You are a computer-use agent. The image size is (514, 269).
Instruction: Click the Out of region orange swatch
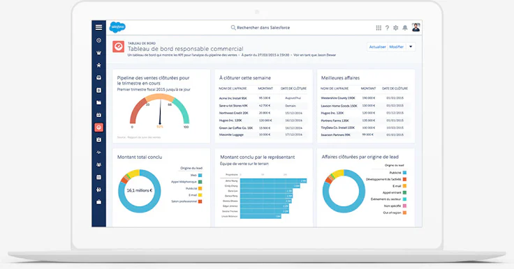[x=404, y=213]
